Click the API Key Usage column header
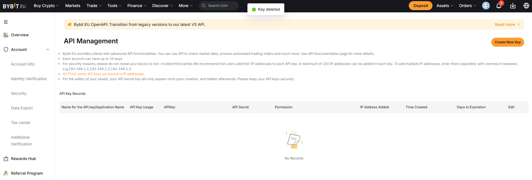The width and height of the screenshot is (532, 180). pyautogui.click(x=141, y=107)
